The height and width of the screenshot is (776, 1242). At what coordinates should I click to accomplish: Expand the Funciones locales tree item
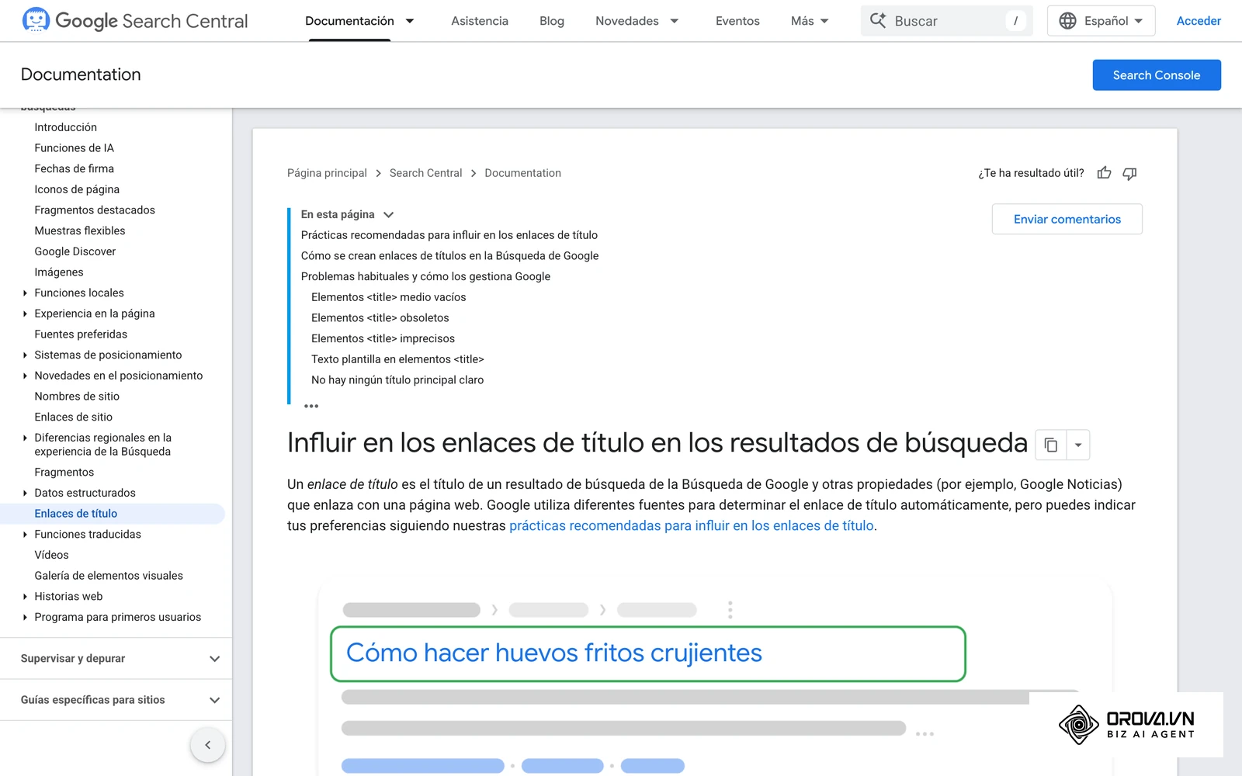pyautogui.click(x=25, y=293)
